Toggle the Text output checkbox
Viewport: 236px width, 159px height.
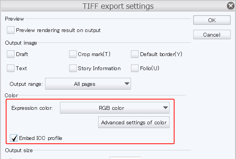(11, 69)
